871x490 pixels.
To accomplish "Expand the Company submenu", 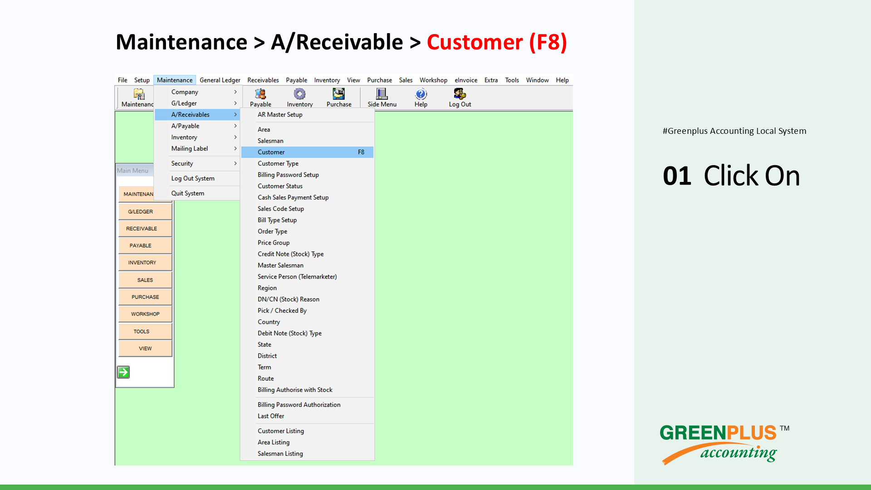I will click(x=197, y=92).
